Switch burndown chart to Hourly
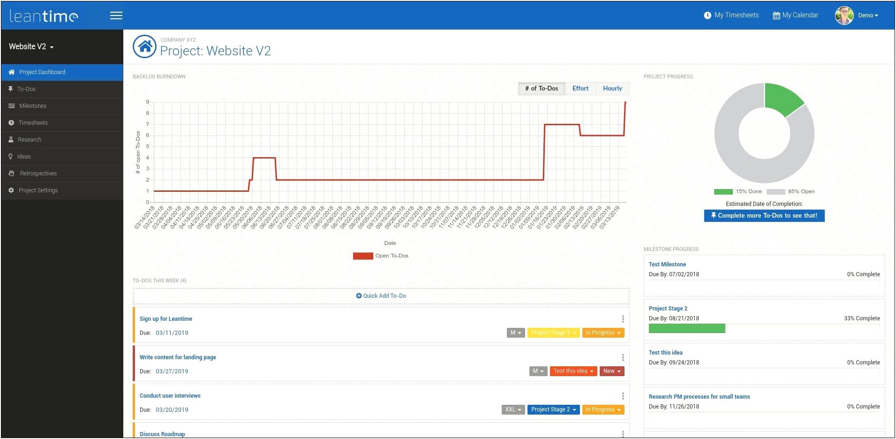This screenshot has width=896, height=439. click(x=612, y=89)
